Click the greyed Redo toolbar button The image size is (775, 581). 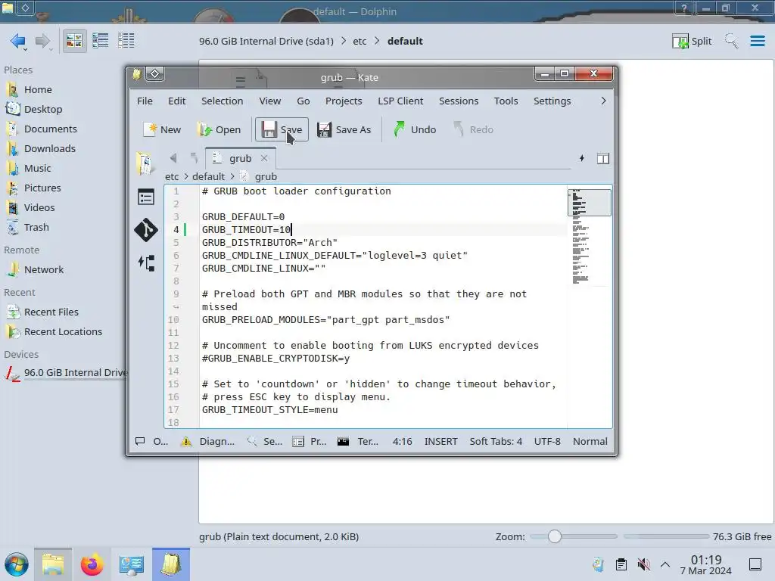coord(474,129)
